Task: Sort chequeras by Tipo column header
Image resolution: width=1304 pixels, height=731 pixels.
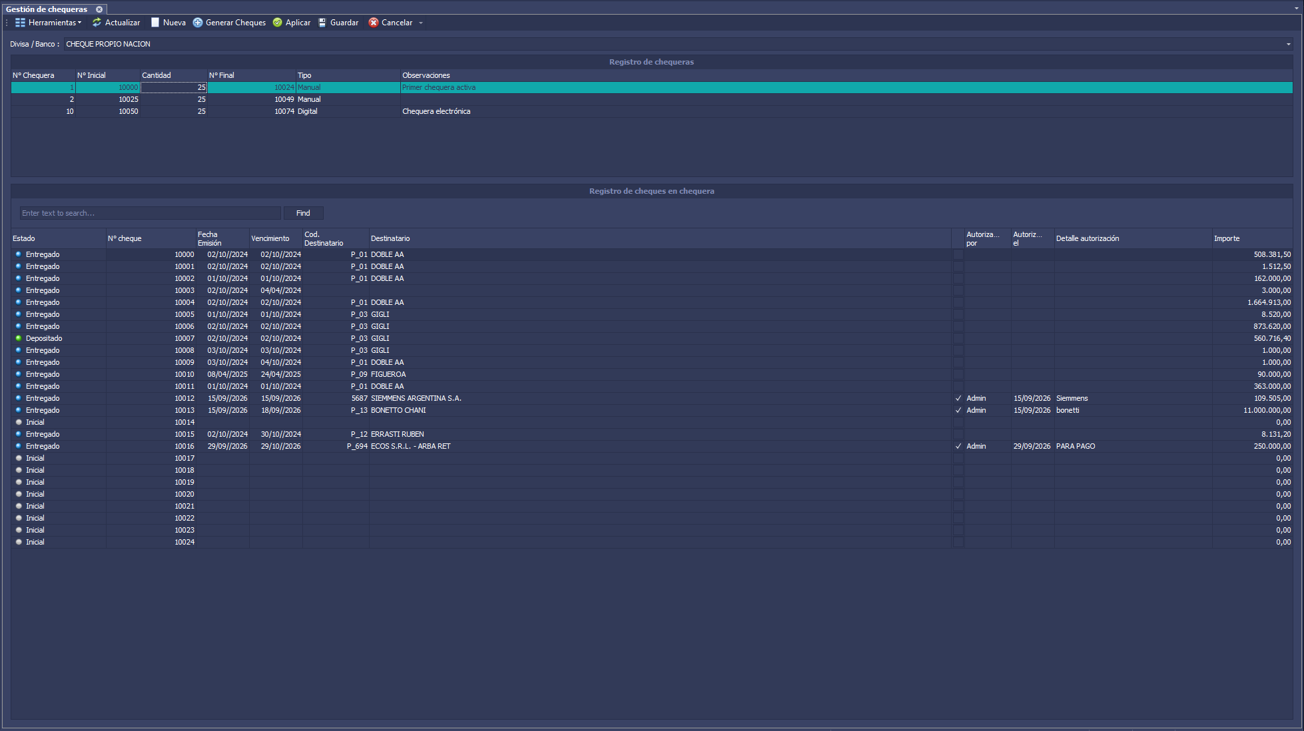Action: pos(348,75)
